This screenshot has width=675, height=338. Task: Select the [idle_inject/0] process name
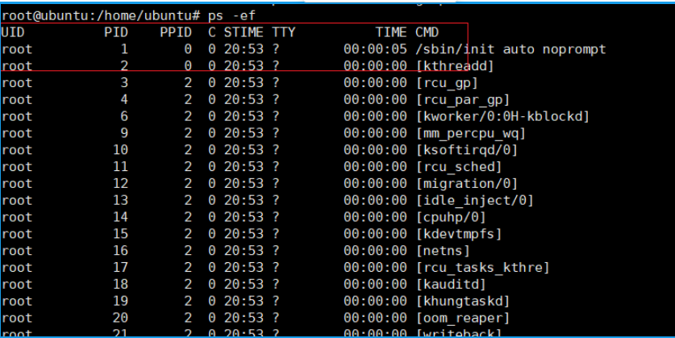(x=474, y=200)
